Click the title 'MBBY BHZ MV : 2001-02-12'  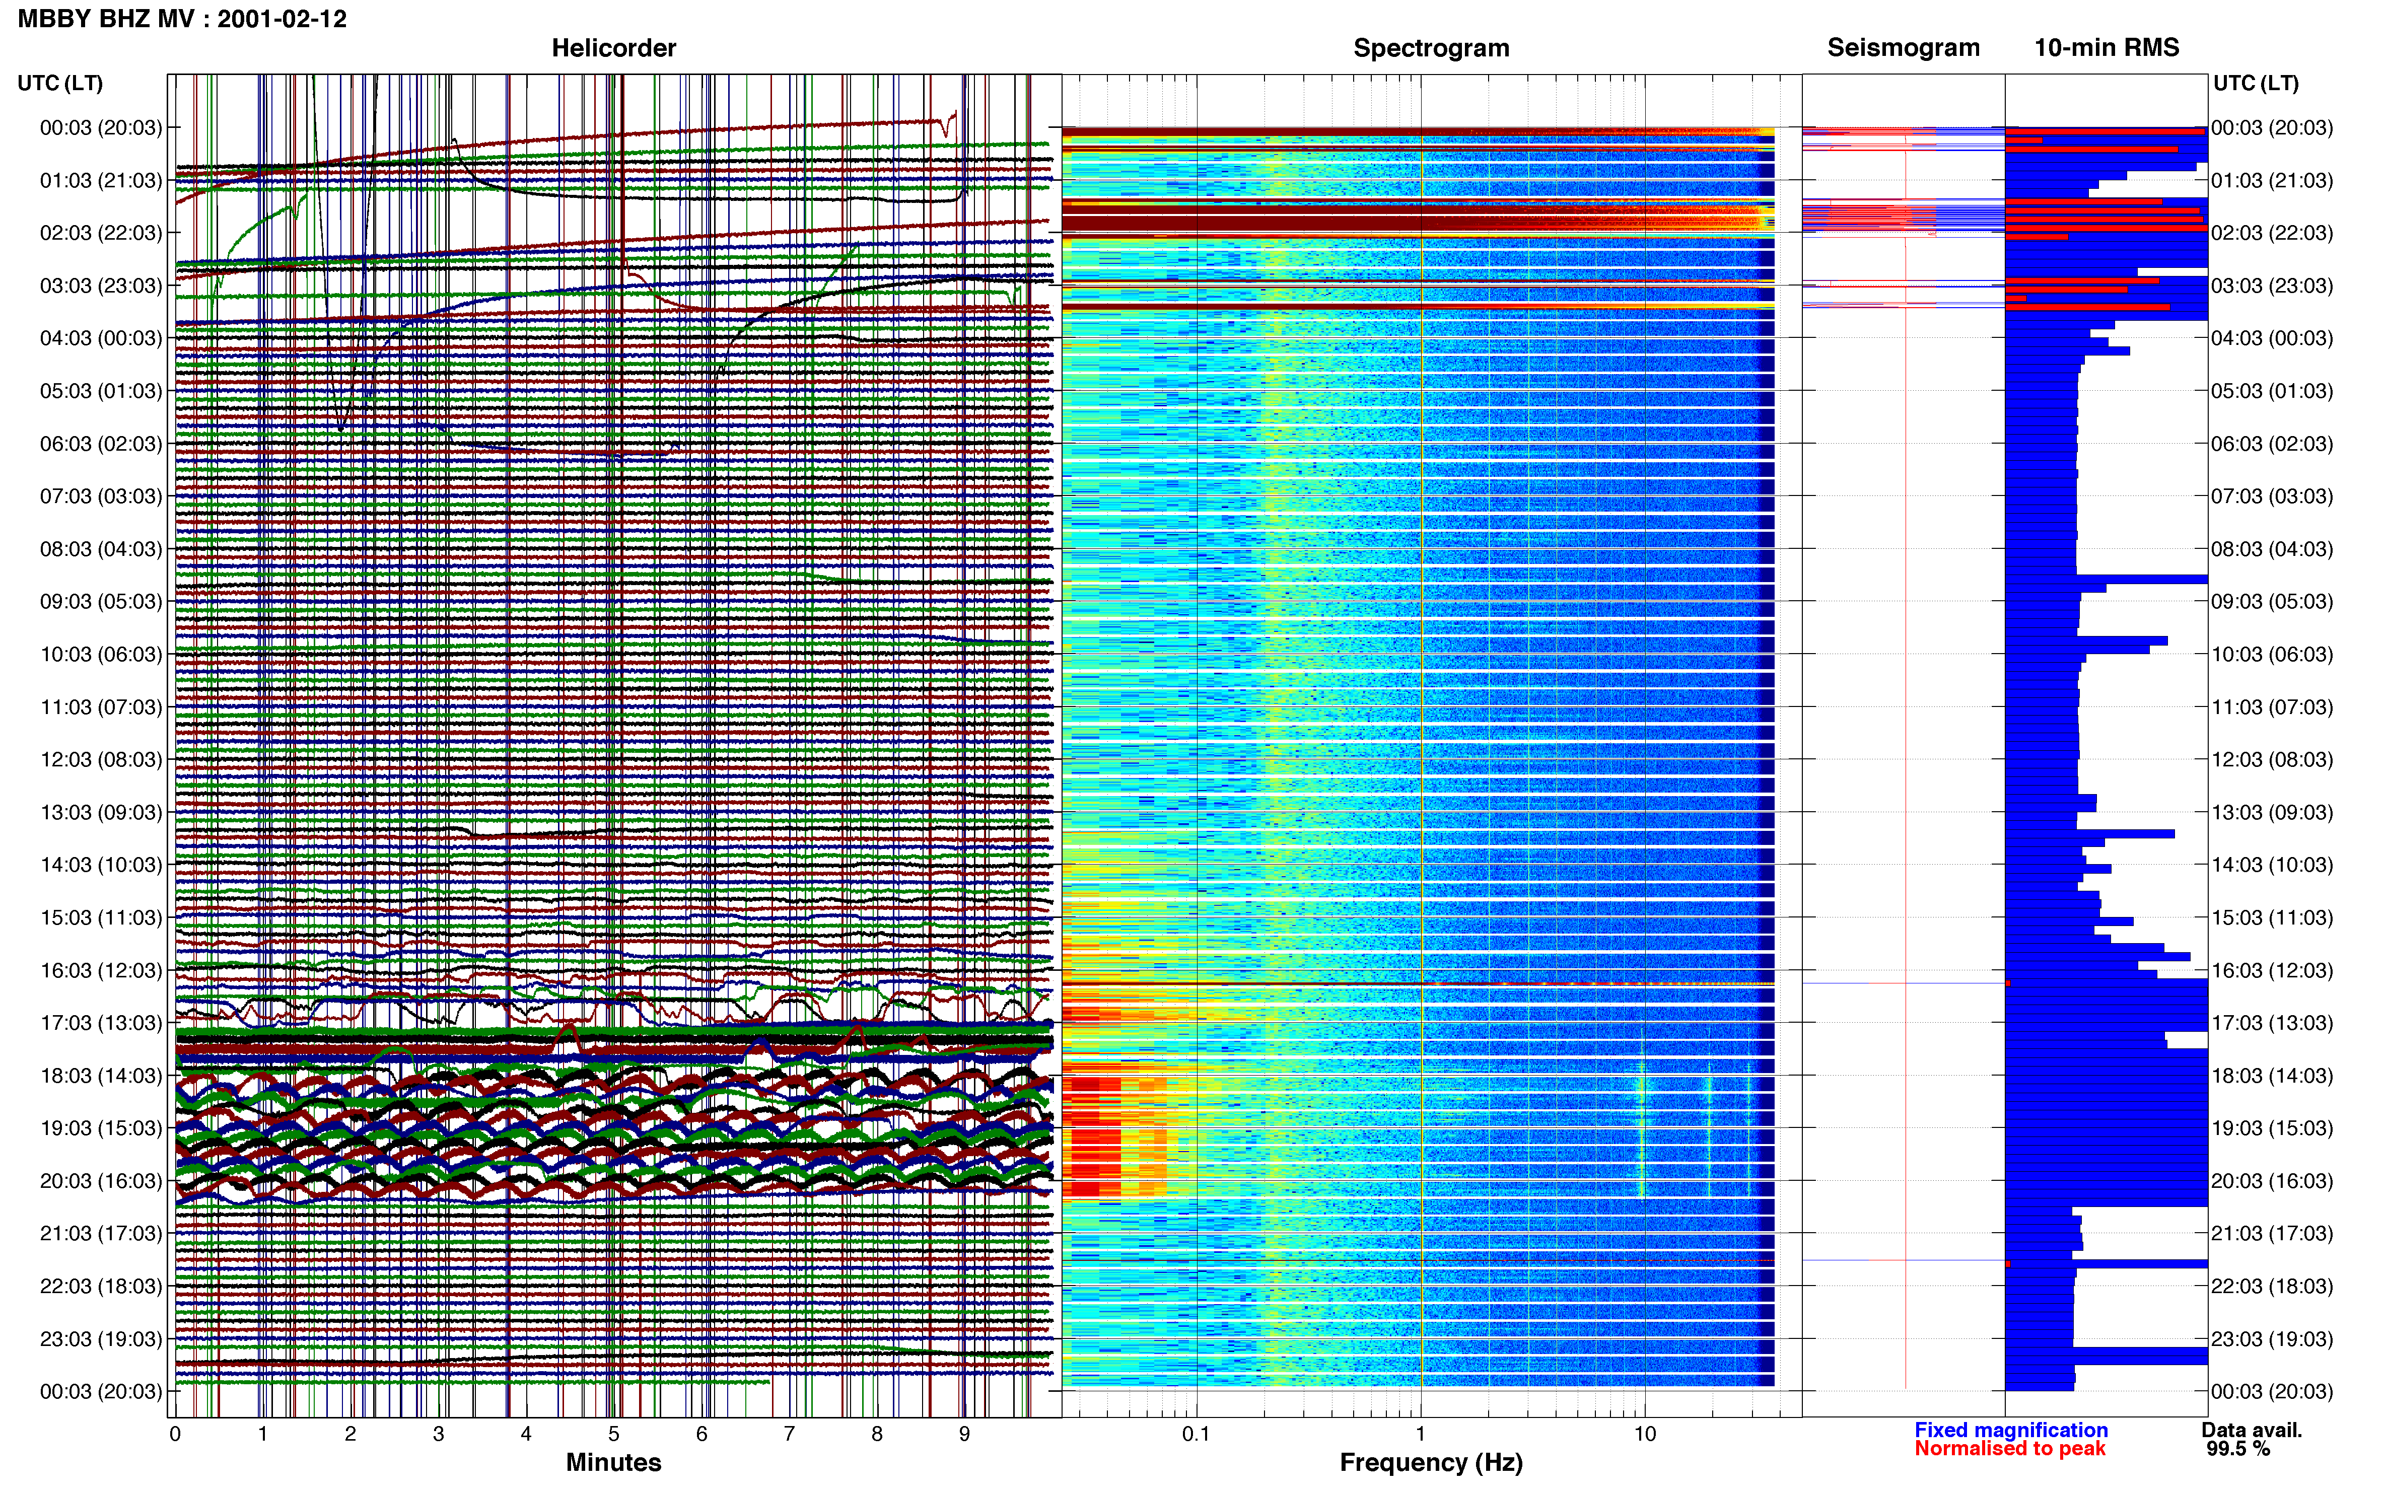click(x=183, y=19)
